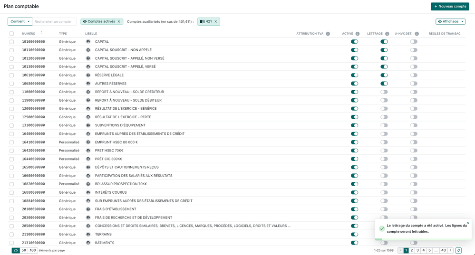Click the refresh icon beside pagination
Image resolution: width=475 pixels, height=255 pixels.
pos(458,250)
